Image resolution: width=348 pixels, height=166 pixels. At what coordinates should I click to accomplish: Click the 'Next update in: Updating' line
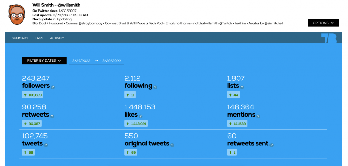pyautogui.click(x=52, y=19)
